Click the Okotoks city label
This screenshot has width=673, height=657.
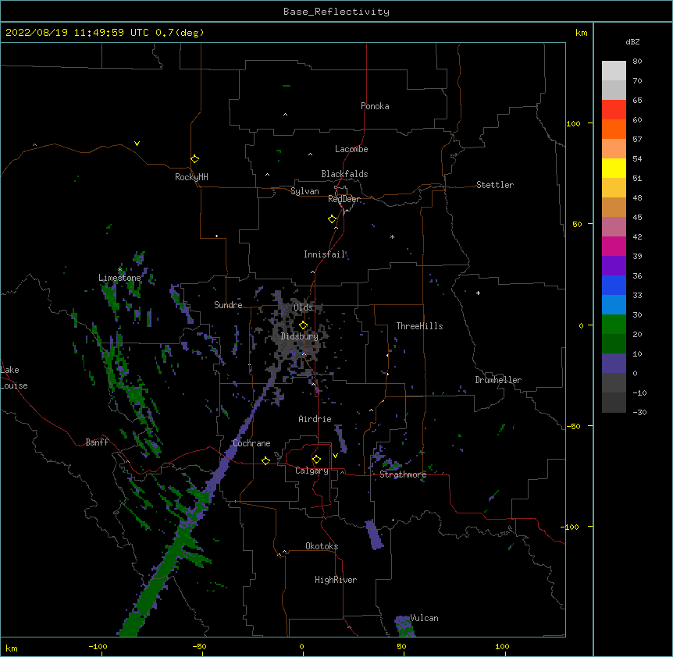[322, 546]
